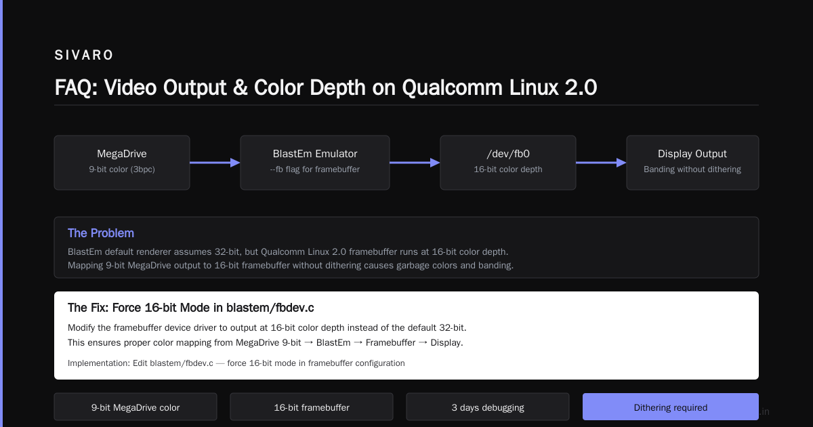Click the Banding without dithering caption
The image size is (813, 427).
[692, 169]
